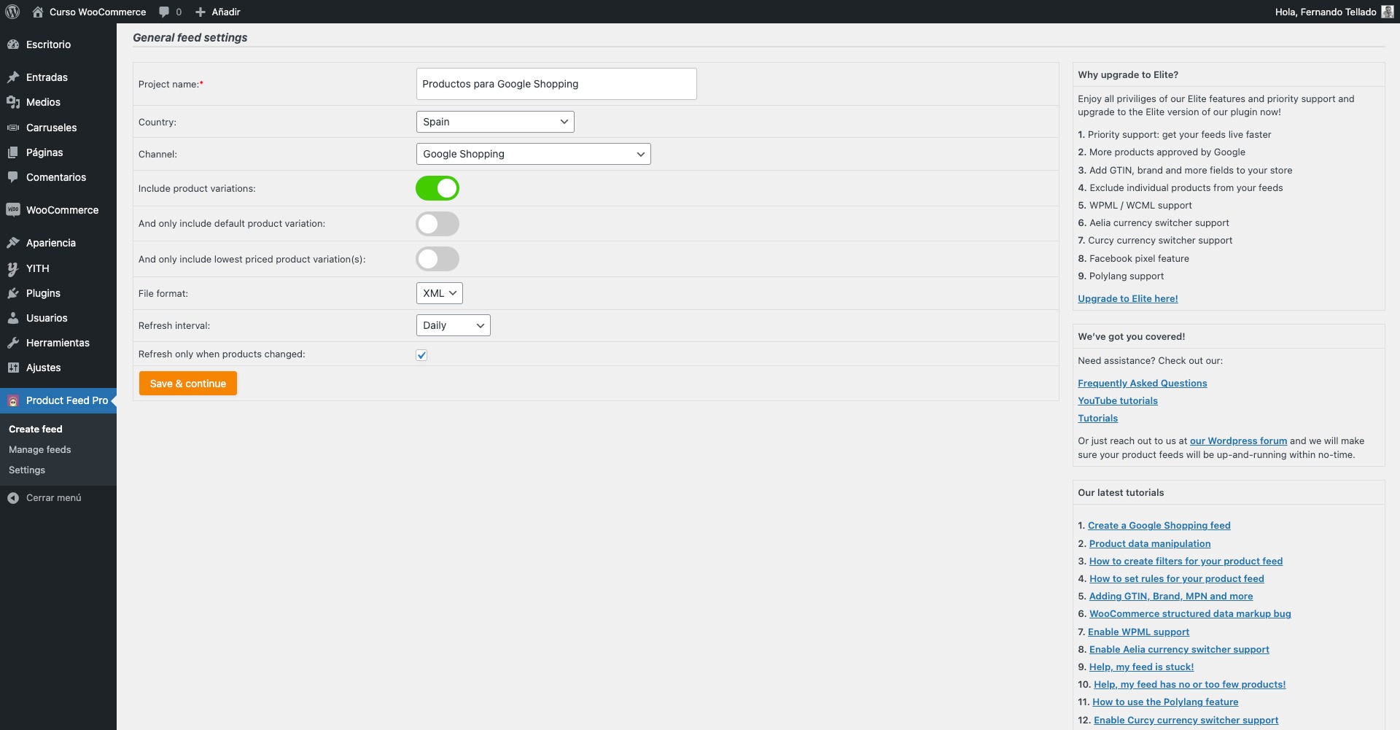The image size is (1400, 730).
Task: Open the Country dropdown showing Spain
Action: (494, 121)
